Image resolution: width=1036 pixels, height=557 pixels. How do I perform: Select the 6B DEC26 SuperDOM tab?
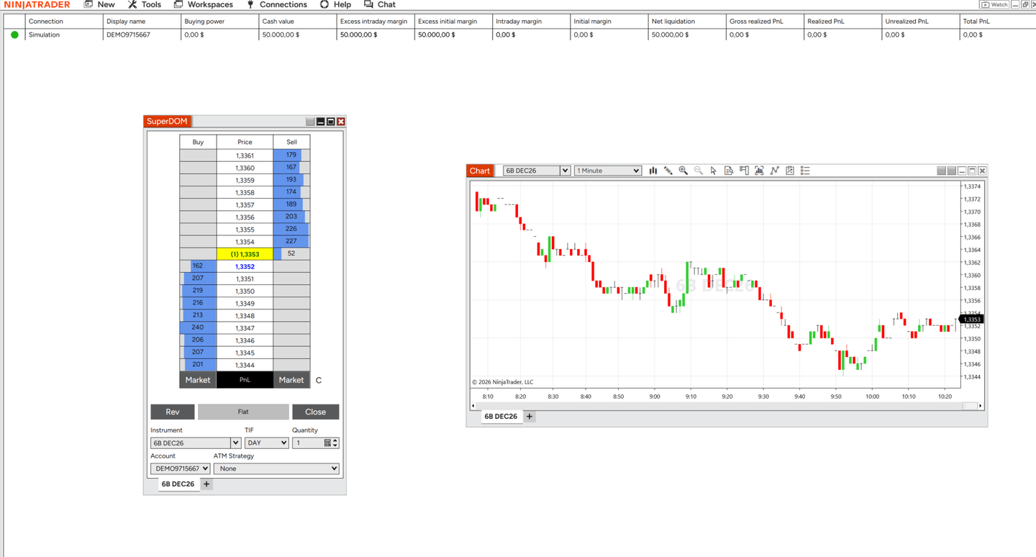pyautogui.click(x=178, y=484)
